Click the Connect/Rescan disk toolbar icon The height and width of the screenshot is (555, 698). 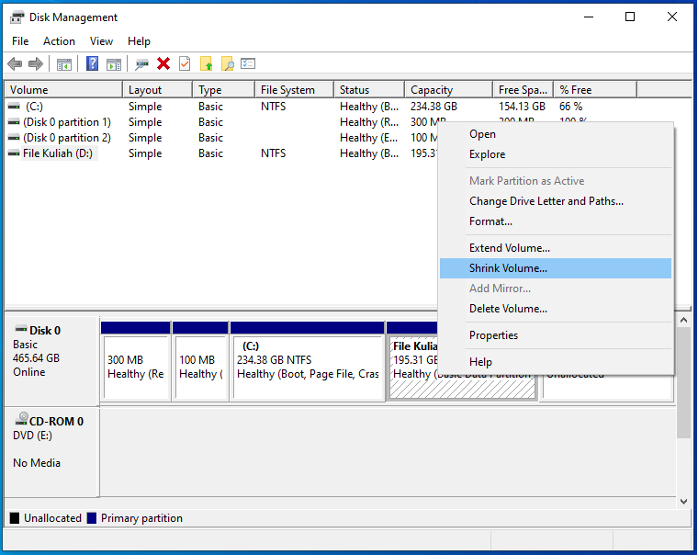[141, 63]
